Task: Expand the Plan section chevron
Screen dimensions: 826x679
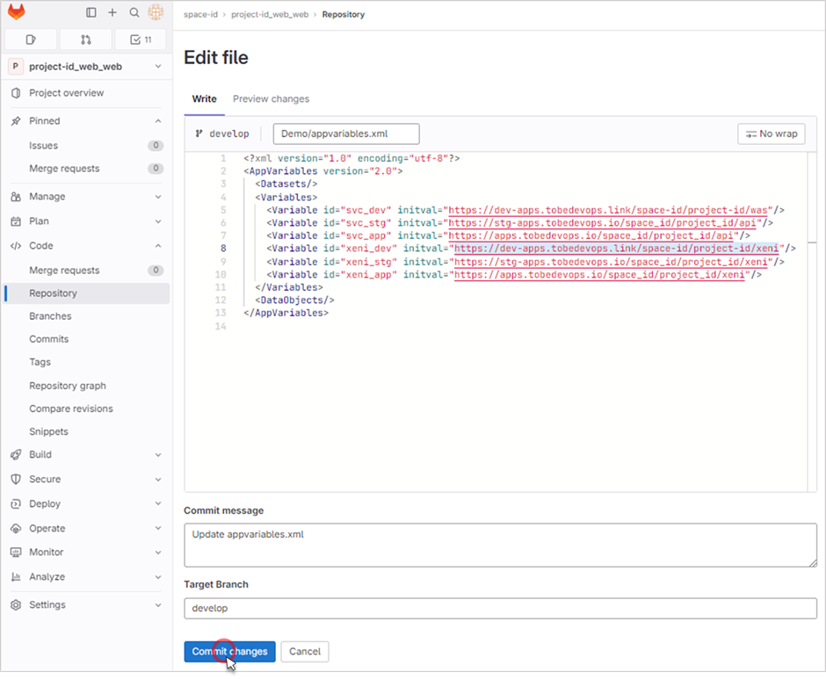Action: click(x=158, y=221)
